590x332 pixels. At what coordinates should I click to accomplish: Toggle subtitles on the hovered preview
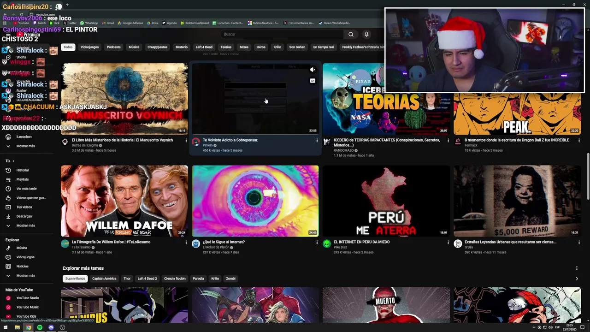(x=313, y=81)
